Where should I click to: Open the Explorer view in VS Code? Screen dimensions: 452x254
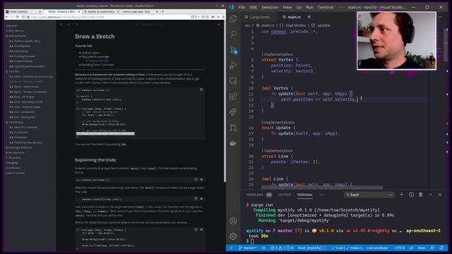point(233,19)
